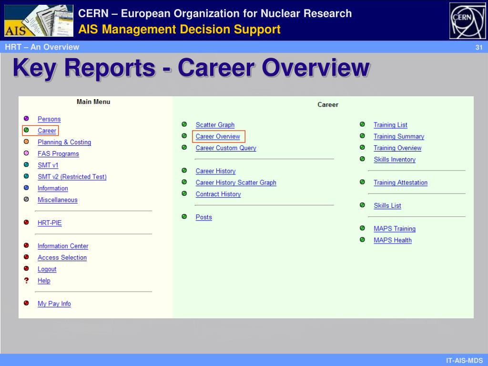This screenshot has height=366, width=488.
Task: Open the HRT-PIE link
Action: [50, 223]
